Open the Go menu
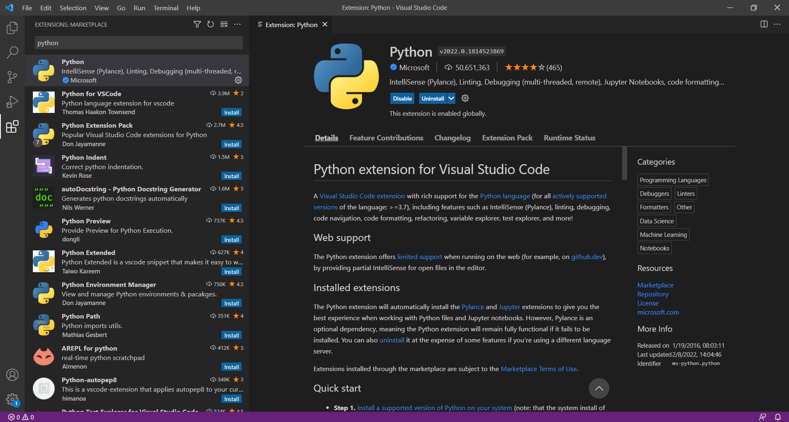Screen dimensions: 789x422 point(121,8)
